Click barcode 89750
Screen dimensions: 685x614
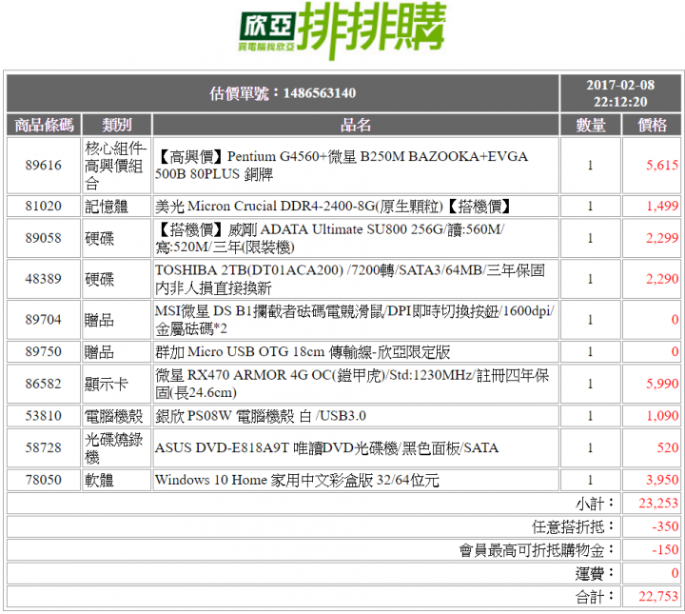43,351
